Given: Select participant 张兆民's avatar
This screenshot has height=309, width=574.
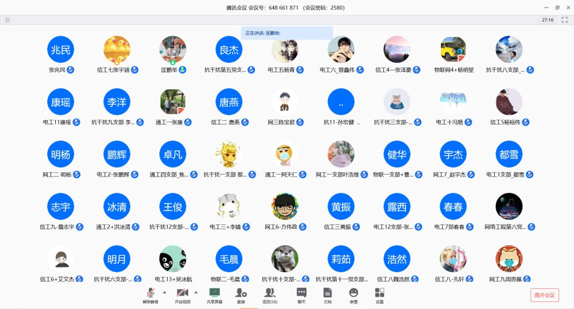Looking at the screenshot, I should coord(61,49).
